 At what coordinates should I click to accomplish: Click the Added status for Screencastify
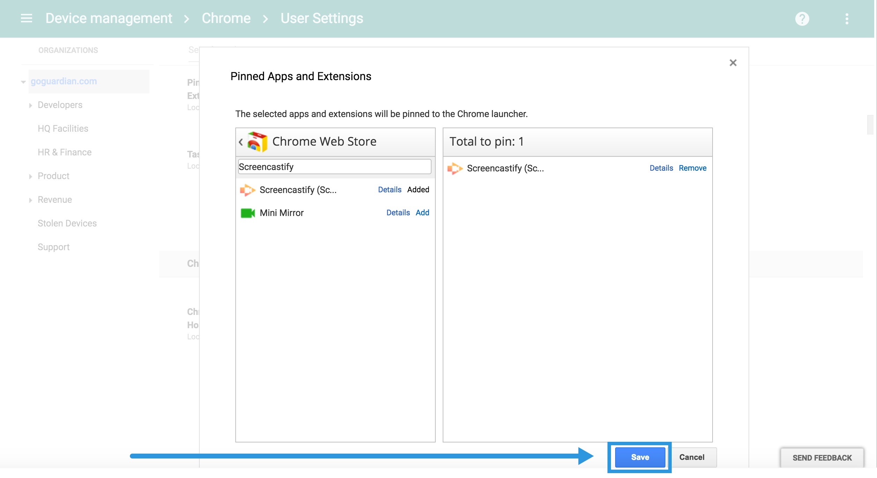point(418,190)
